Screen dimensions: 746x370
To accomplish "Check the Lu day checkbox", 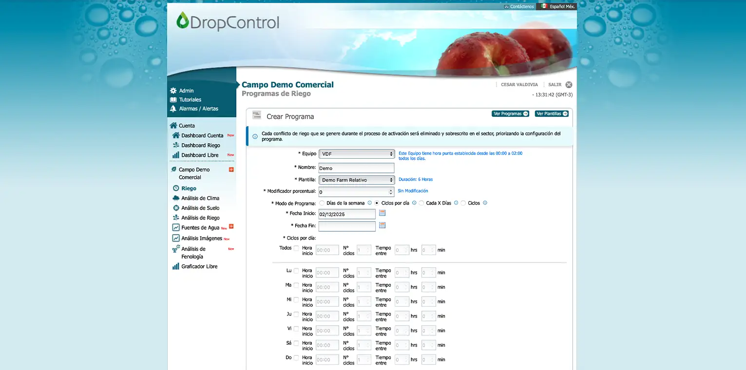I will tap(296, 271).
